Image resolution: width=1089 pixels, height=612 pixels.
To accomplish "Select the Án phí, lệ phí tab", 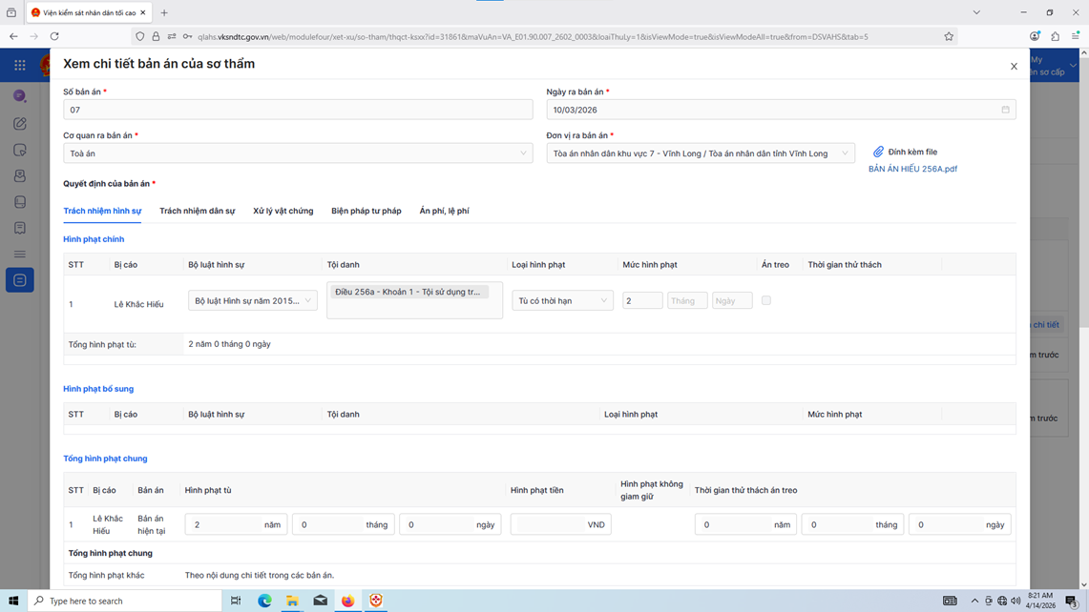I will pyautogui.click(x=444, y=211).
